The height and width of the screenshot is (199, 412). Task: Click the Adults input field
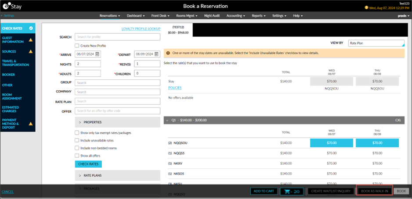click(88, 73)
